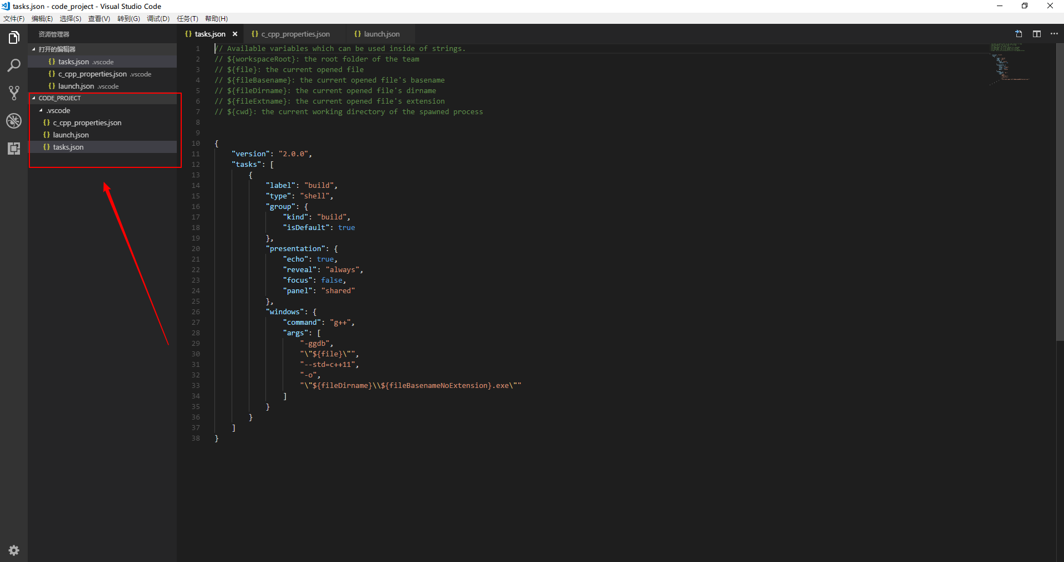The width and height of the screenshot is (1064, 562).
Task: Open the Debug view icon
Action: click(x=14, y=121)
